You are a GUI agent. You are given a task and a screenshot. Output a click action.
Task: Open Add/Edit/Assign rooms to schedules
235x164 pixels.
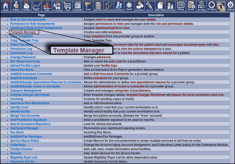(35, 86)
